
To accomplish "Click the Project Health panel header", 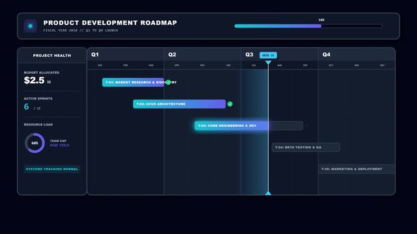I will 52,55.
